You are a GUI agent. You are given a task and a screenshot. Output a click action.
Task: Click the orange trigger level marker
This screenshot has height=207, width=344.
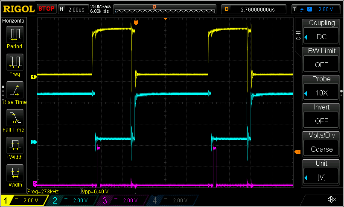point(297,152)
